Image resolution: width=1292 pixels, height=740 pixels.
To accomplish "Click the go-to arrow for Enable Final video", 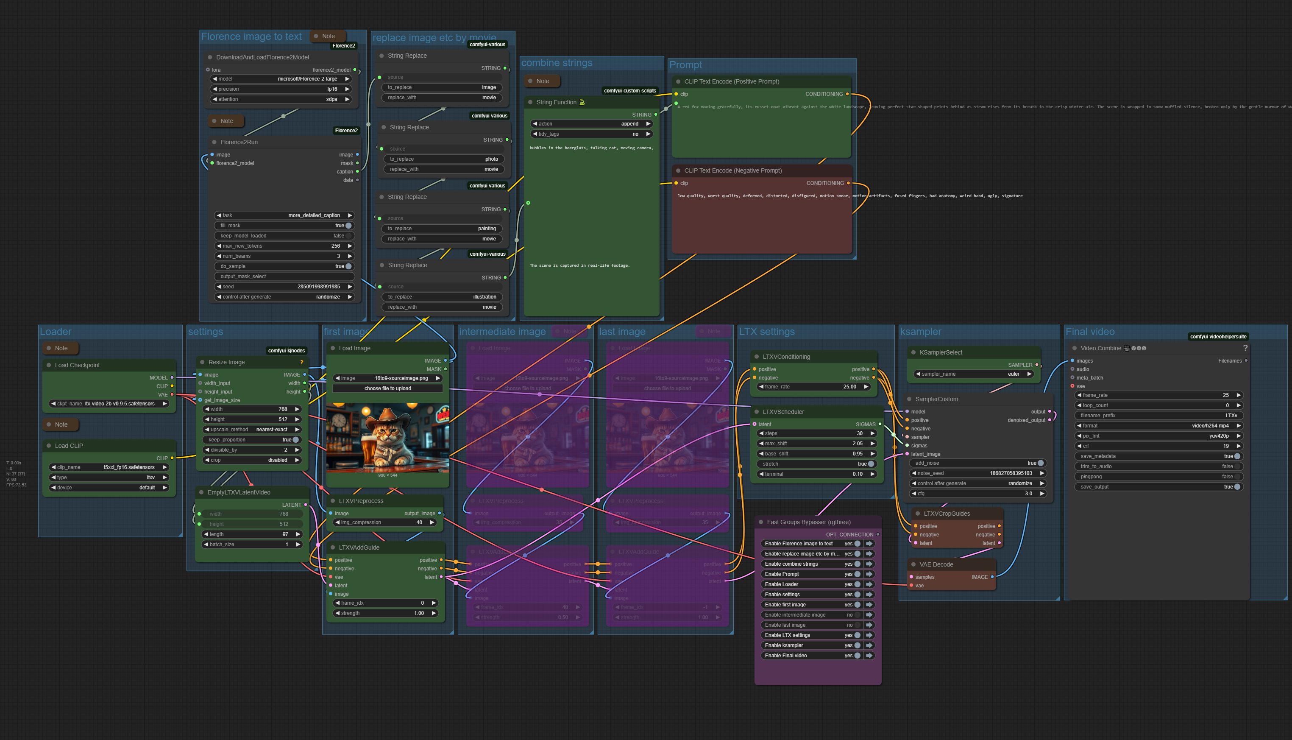I will click(x=869, y=656).
